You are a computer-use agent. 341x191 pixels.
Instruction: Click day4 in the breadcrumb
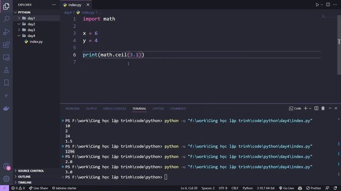(68, 13)
